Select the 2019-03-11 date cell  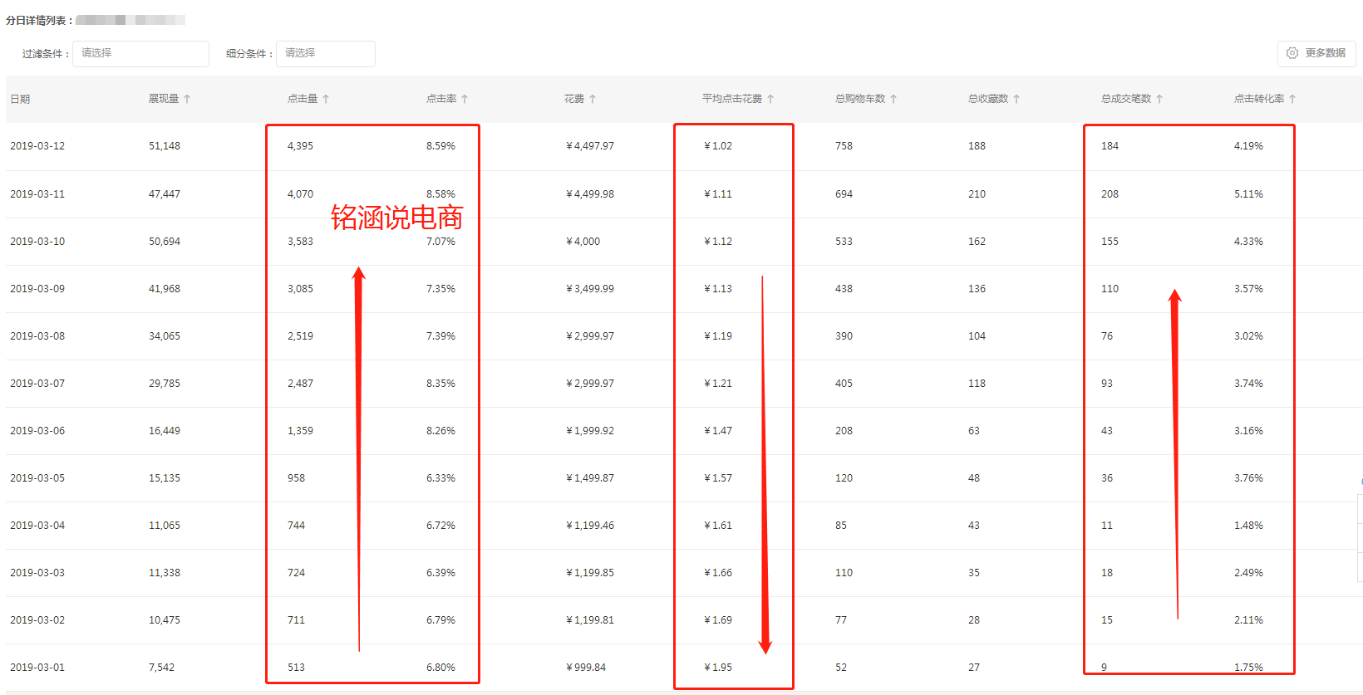point(37,194)
